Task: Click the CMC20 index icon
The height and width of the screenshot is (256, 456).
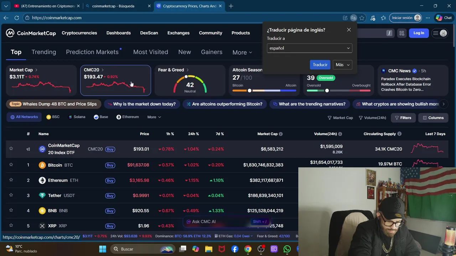Action: coord(42,149)
